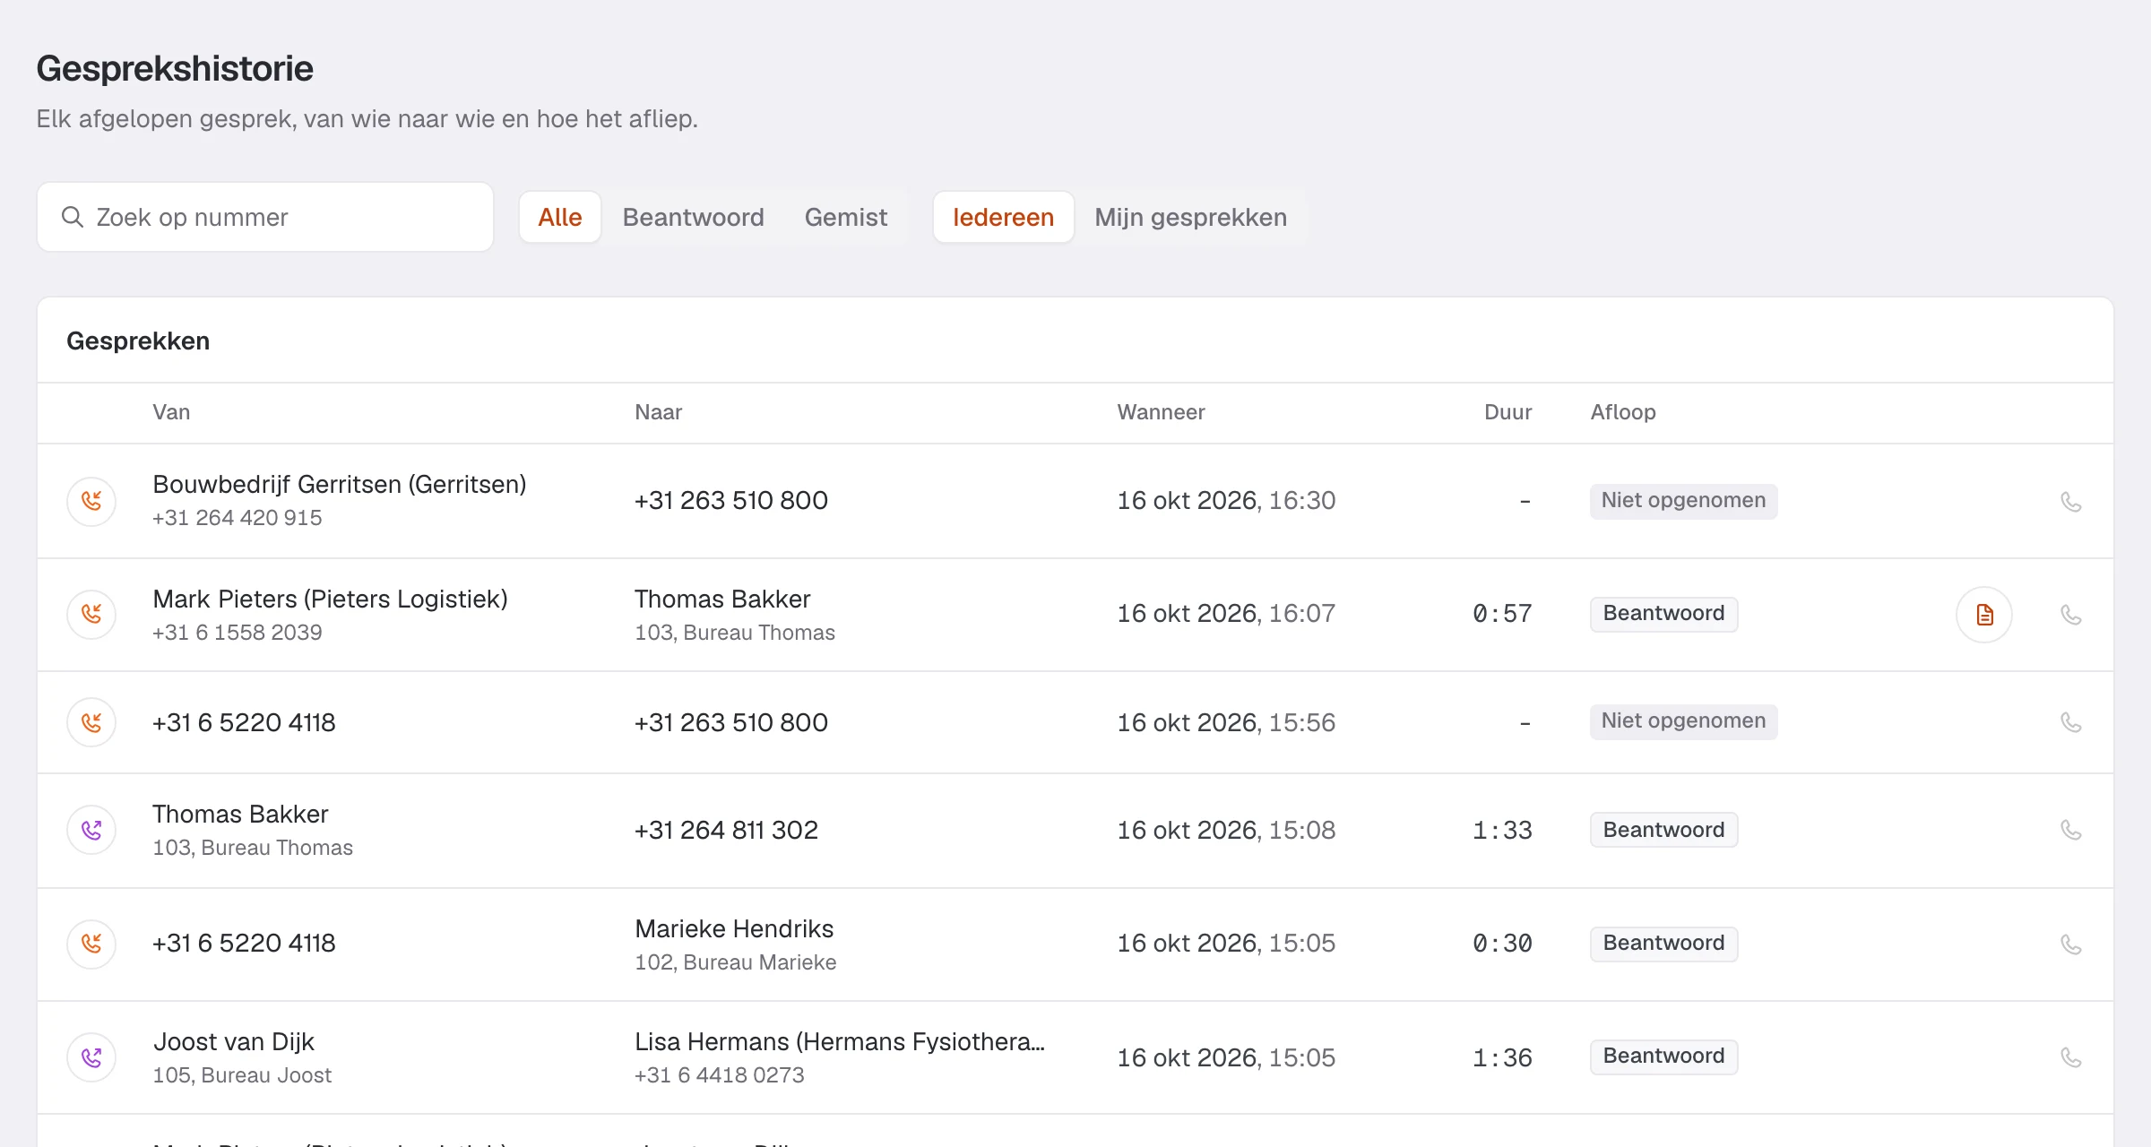
Task: Click the Joost van Dijk caller name
Action: pyautogui.click(x=233, y=1041)
